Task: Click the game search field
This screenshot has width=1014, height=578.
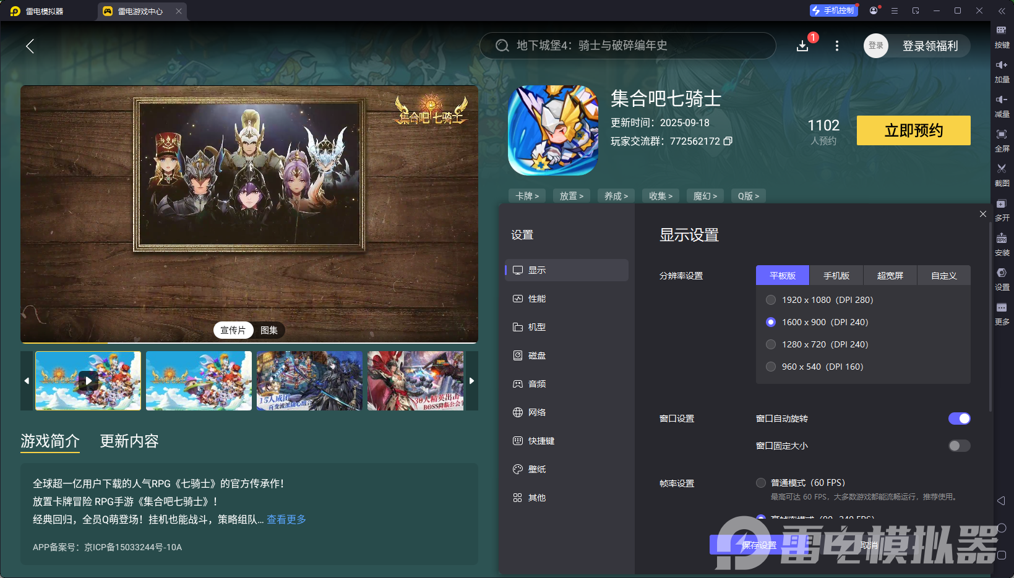Action: 627,46
